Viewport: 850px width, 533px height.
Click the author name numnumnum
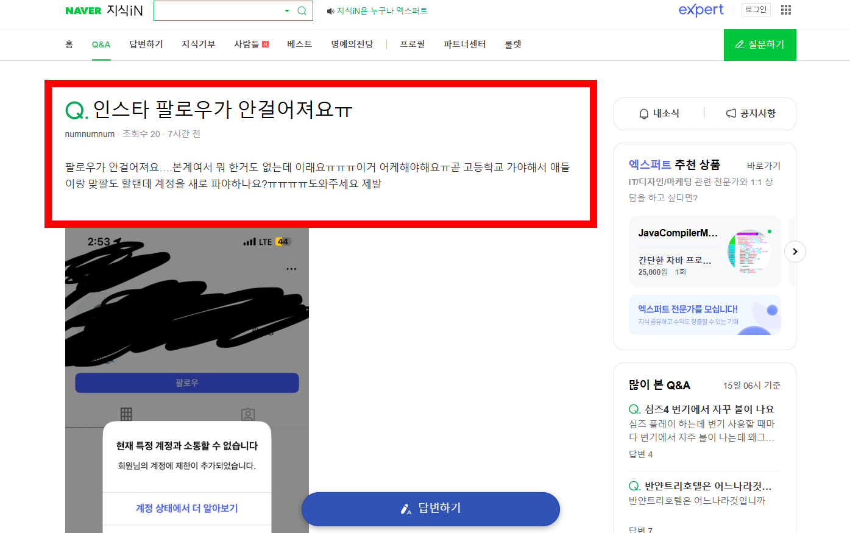90,134
